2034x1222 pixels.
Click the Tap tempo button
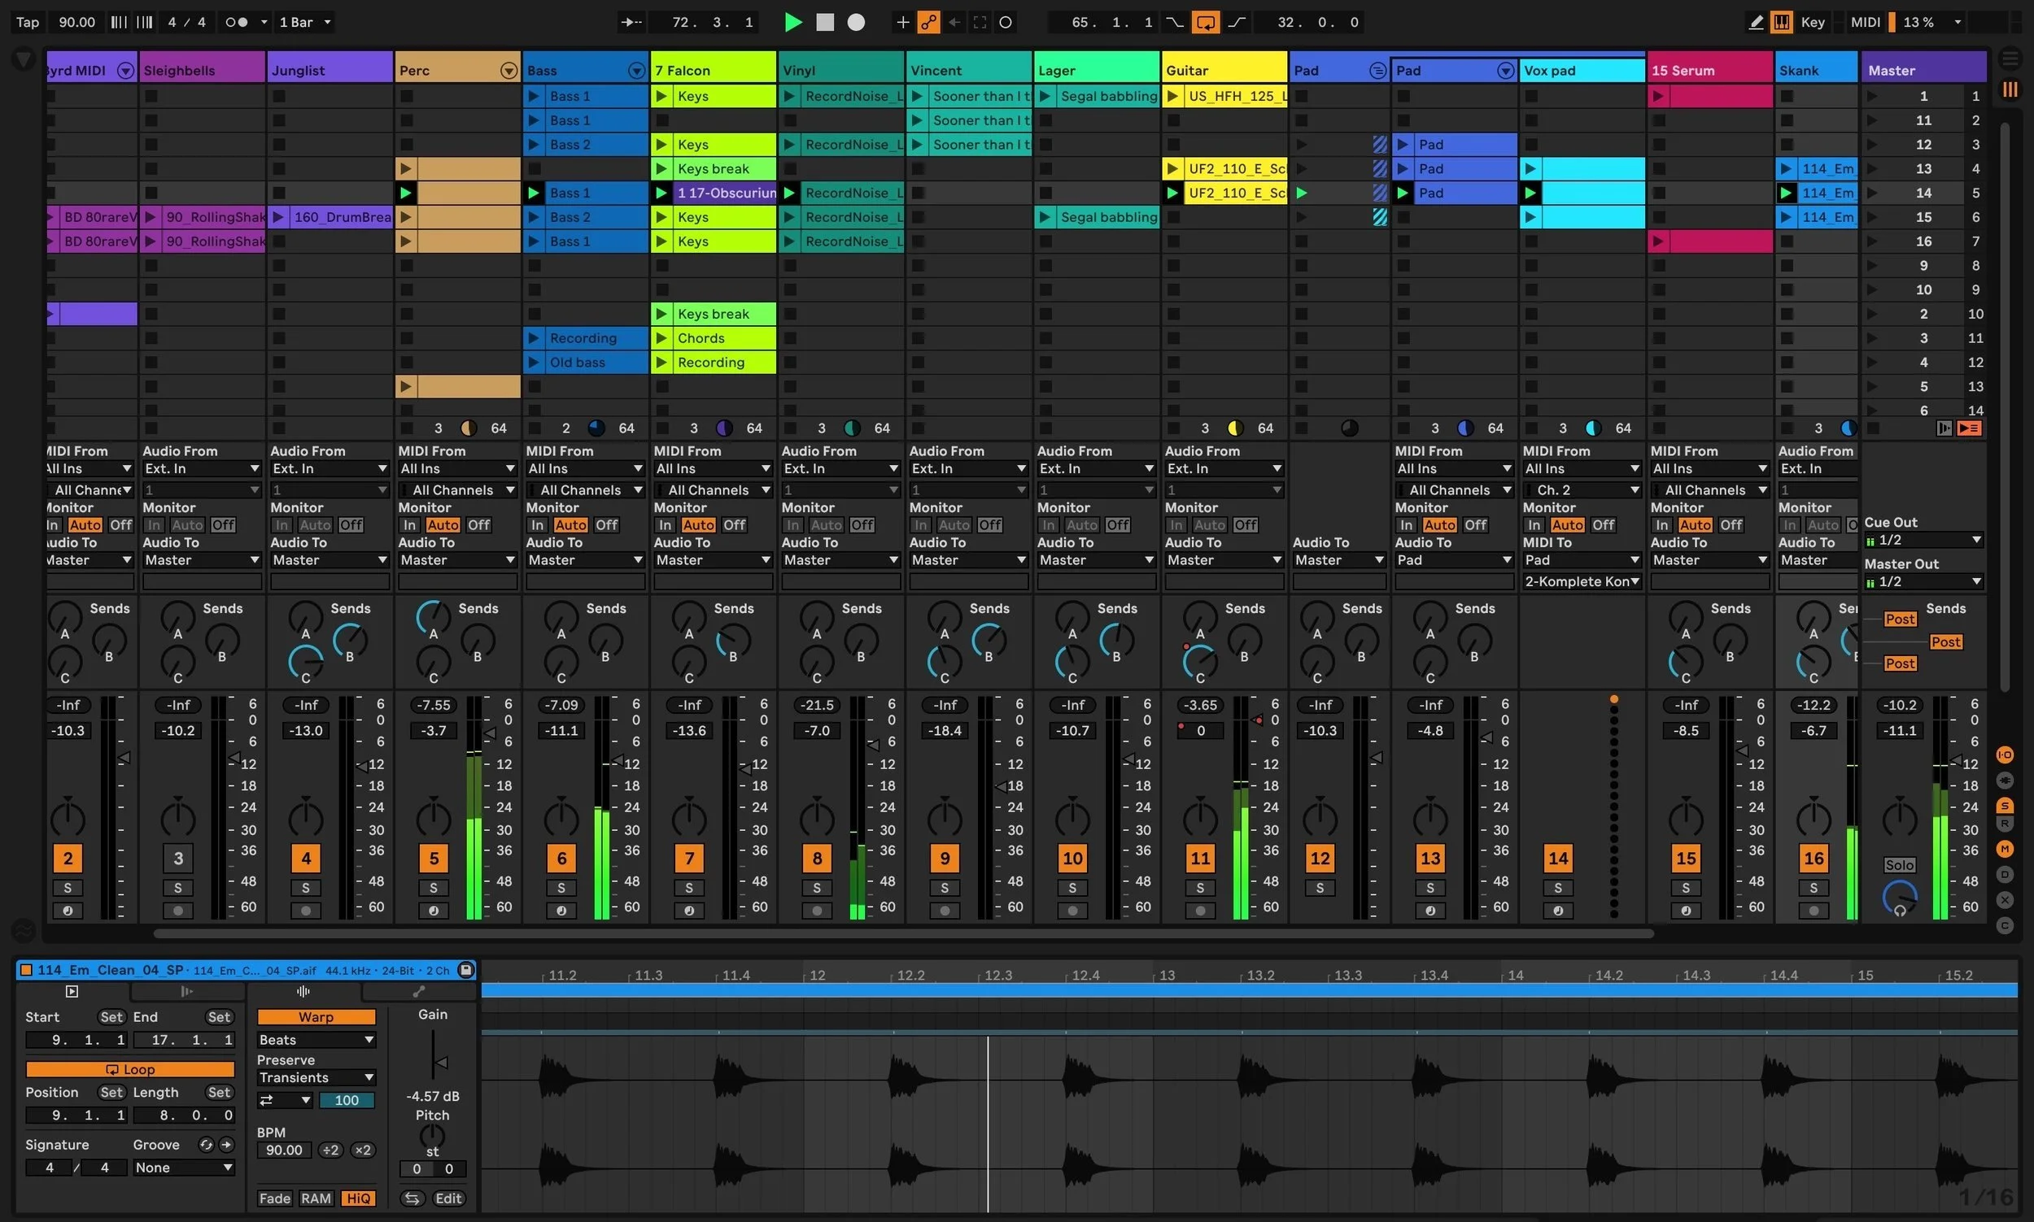click(27, 22)
